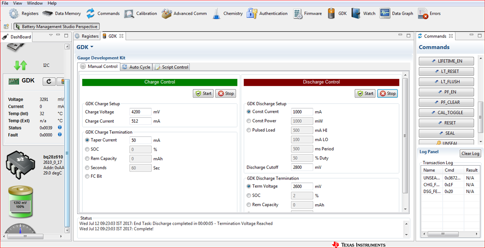Select Const Current discharge mode
Image resolution: width=485 pixels, height=248 pixels.
(x=249, y=112)
